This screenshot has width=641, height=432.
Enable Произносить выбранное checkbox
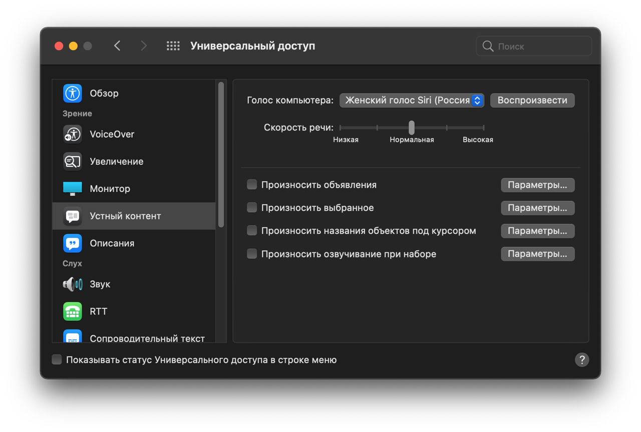pyautogui.click(x=252, y=208)
